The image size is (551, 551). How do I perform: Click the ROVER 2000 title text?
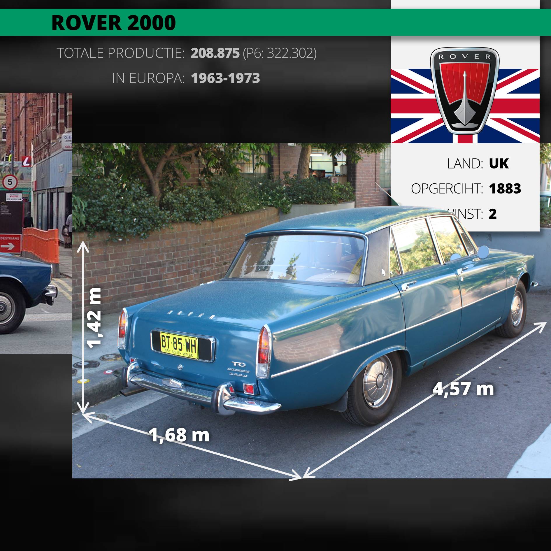(113, 23)
